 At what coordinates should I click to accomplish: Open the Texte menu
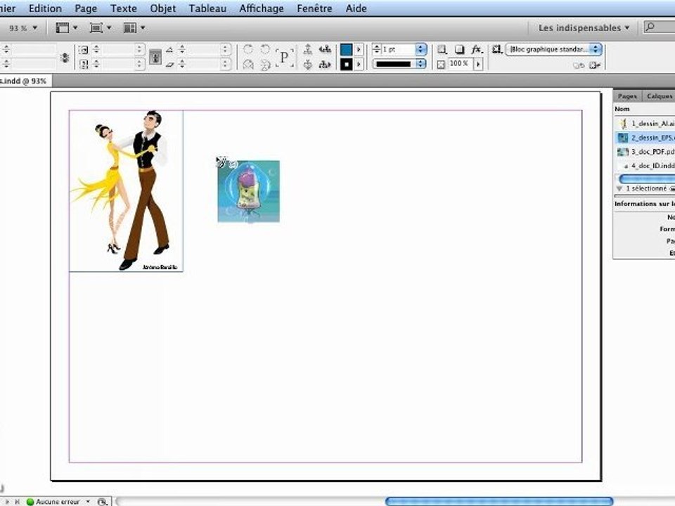pos(124,8)
